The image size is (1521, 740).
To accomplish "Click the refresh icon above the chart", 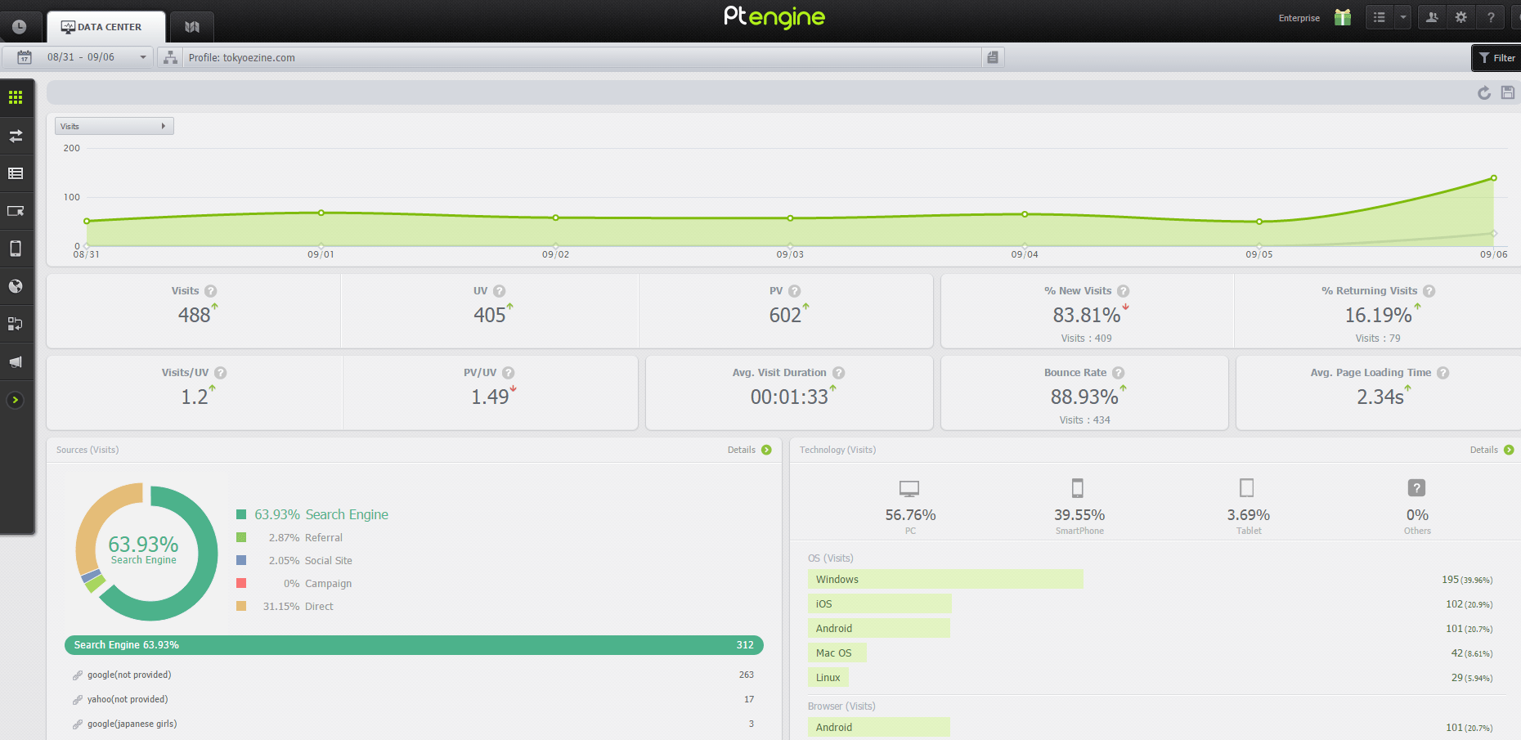I will pyautogui.click(x=1483, y=93).
